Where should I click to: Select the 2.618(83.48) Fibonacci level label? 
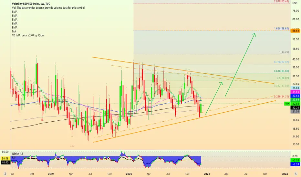[x=281, y=1]
